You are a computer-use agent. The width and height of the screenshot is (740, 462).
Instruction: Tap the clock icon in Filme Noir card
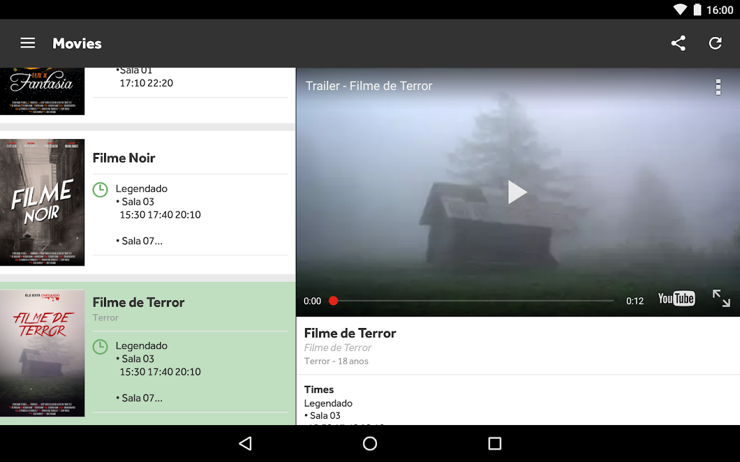click(100, 189)
